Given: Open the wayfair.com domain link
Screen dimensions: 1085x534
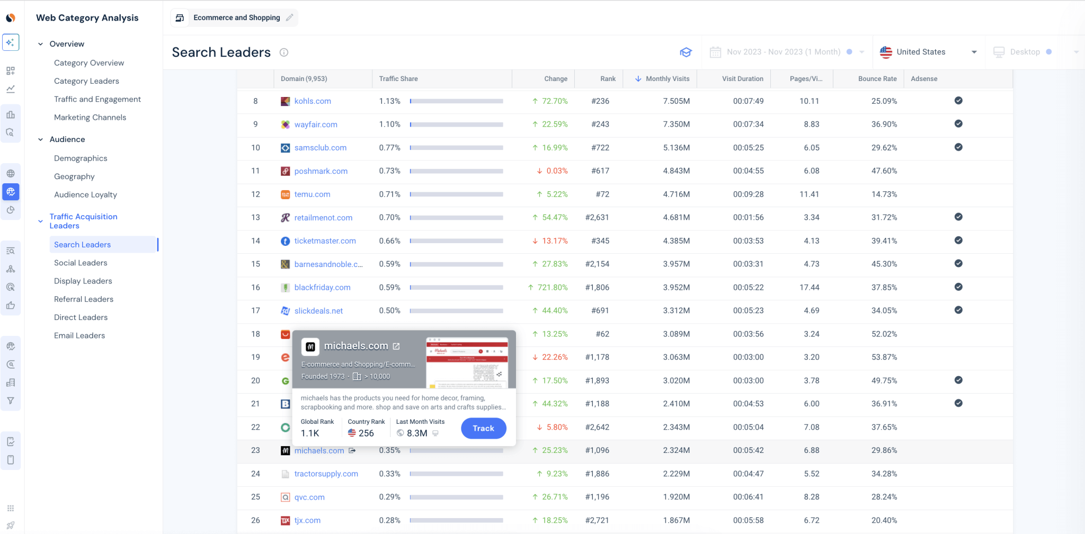Looking at the screenshot, I should 316,124.
